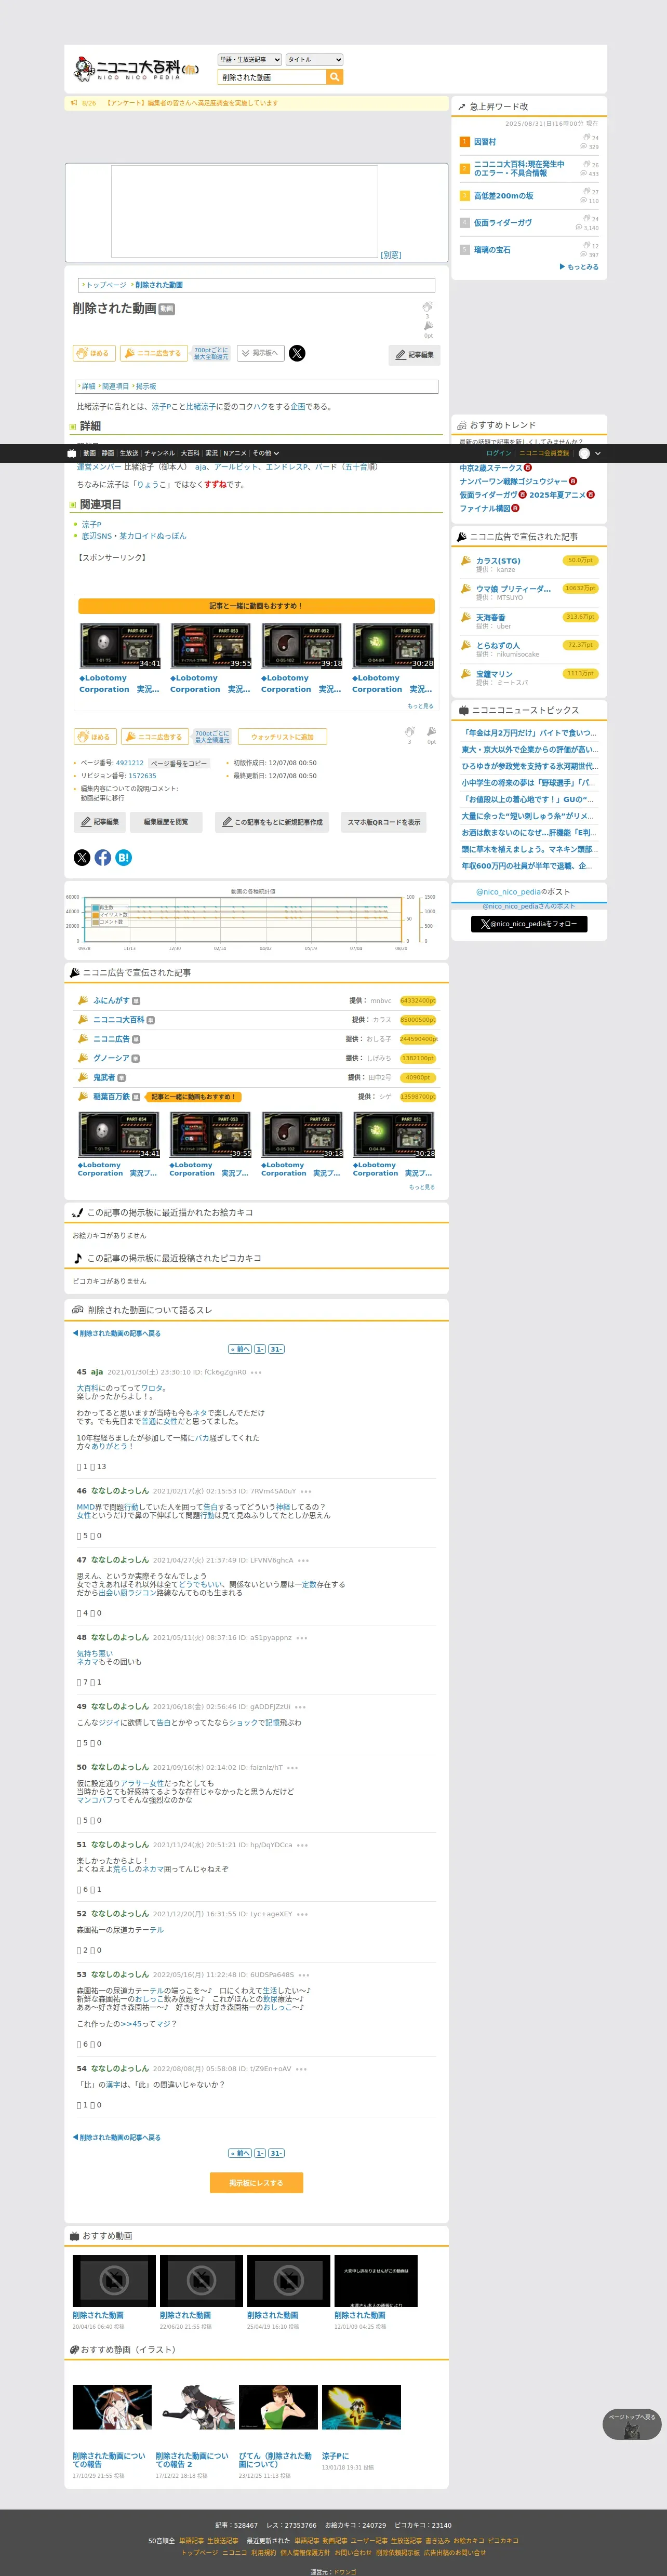Screen dimensions: 667x2576
Task: Open the タイトル search target dropdown
Action: coord(315,60)
